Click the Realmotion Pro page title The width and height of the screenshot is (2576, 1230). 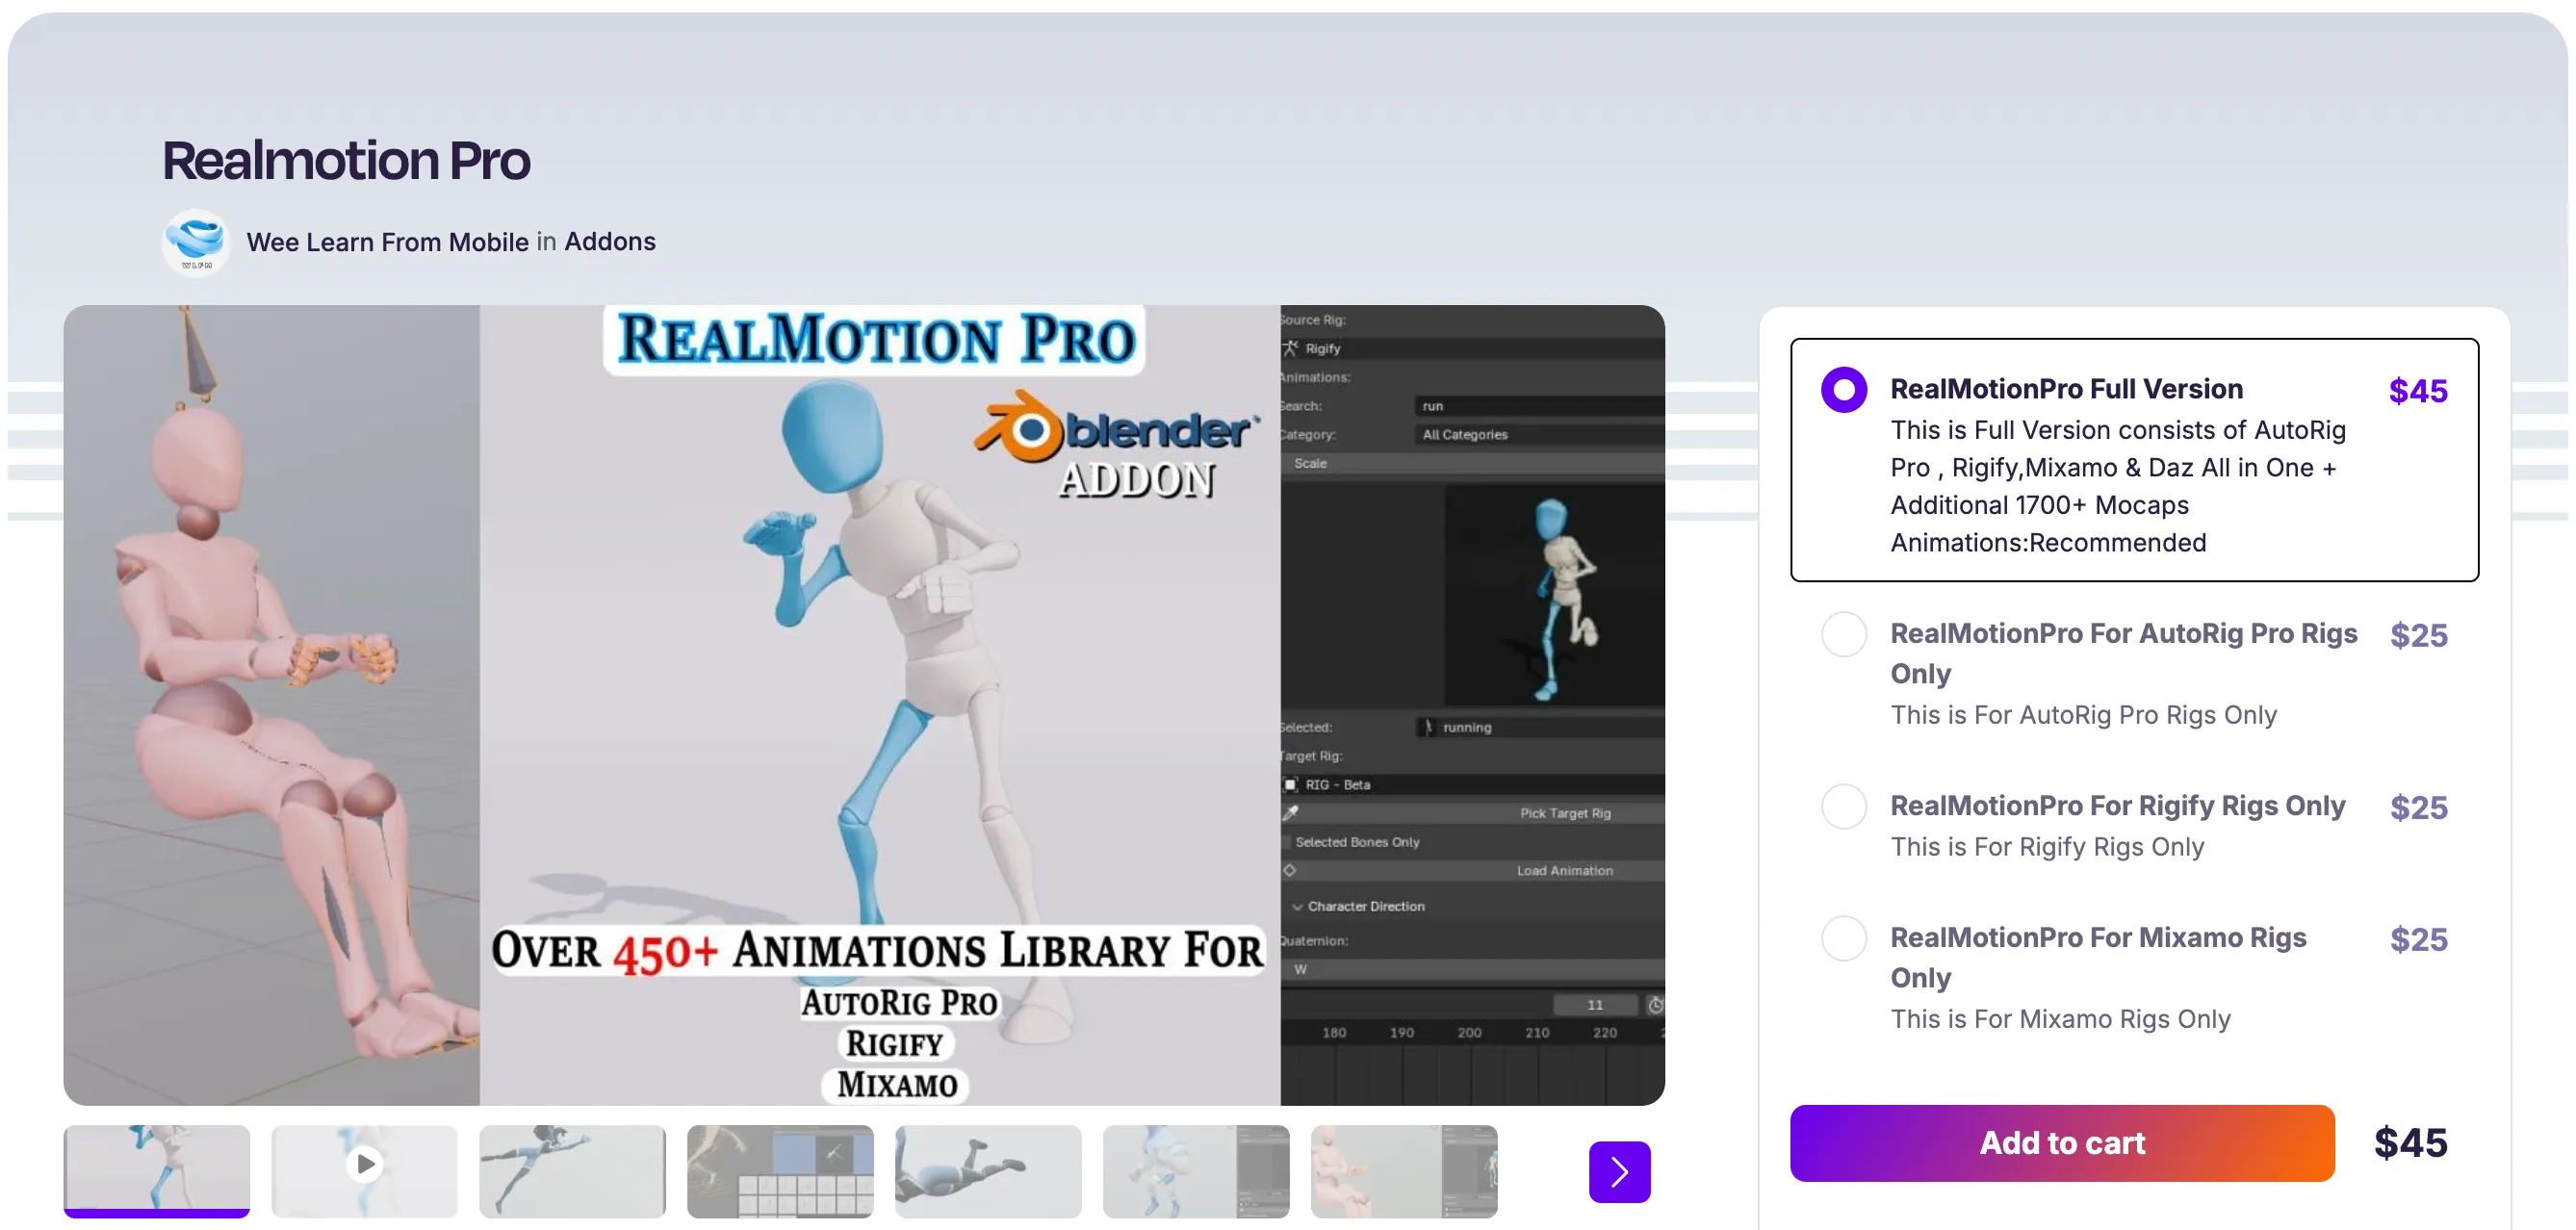346,161
